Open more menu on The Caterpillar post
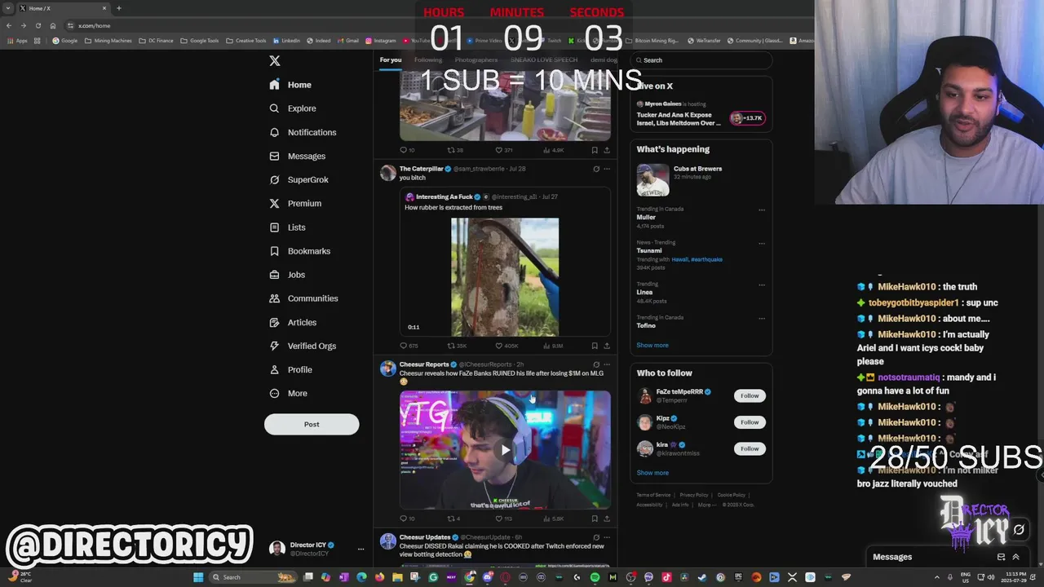This screenshot has width=1044, height=587. 606,169
